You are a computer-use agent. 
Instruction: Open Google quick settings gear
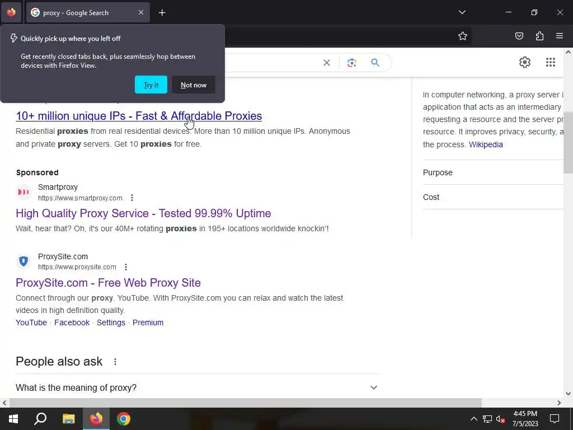point(525,62)
